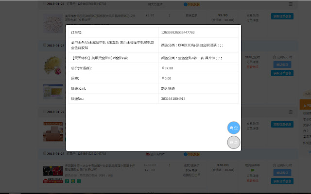
Task: Click 和我联系 contact icon for 金贝省内衣 shop
Action: tap(191, 154)
